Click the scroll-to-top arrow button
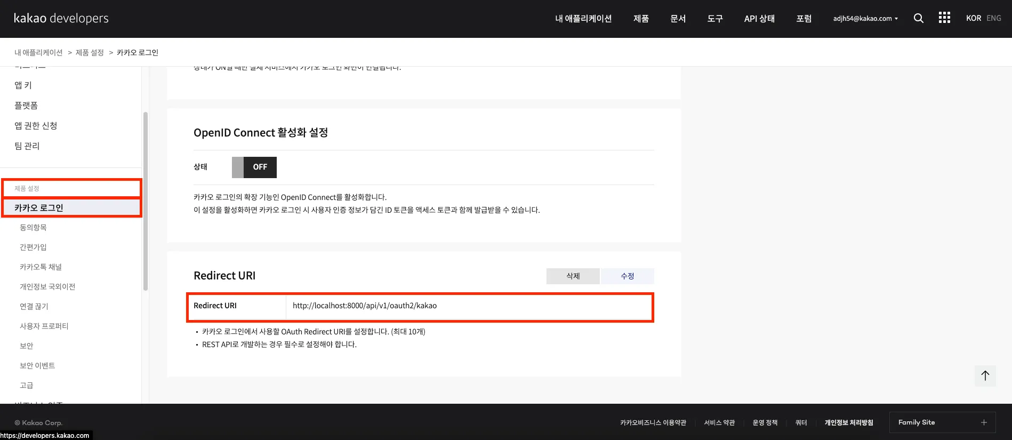This screenshot has height=440, width=1012. [985, 375]
